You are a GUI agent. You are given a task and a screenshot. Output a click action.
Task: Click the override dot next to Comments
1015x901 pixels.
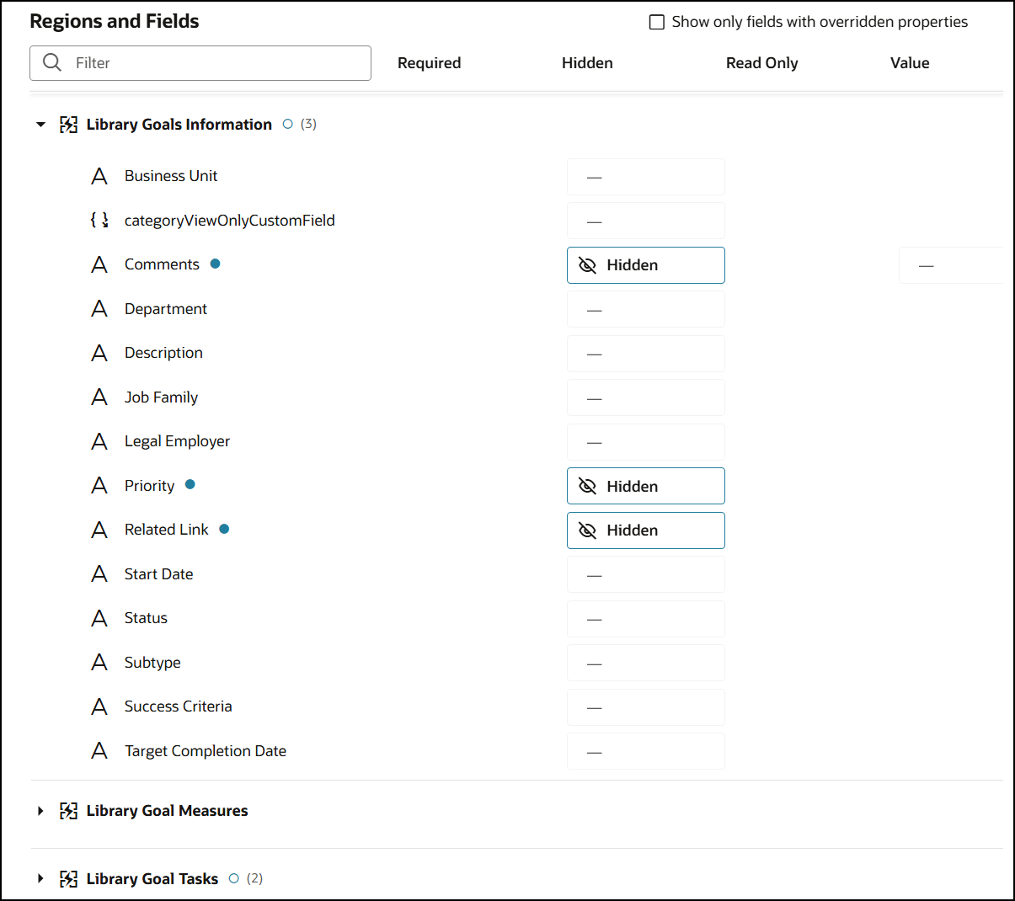coord(215,264)
